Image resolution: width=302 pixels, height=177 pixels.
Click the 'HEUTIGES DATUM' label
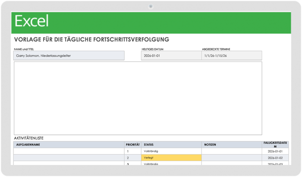pos(153,49)
